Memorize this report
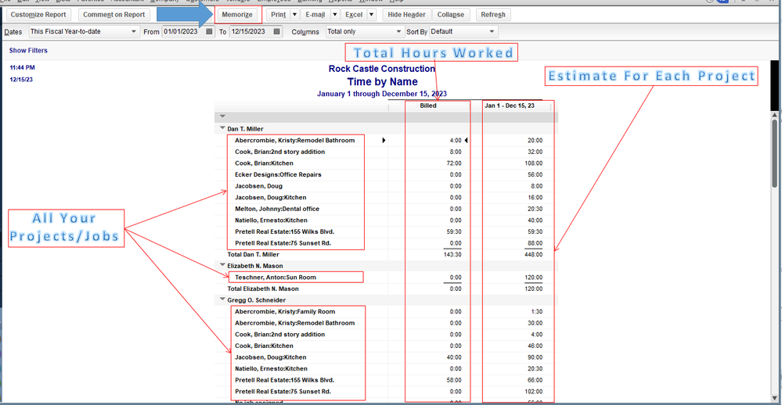 point(237,14)
